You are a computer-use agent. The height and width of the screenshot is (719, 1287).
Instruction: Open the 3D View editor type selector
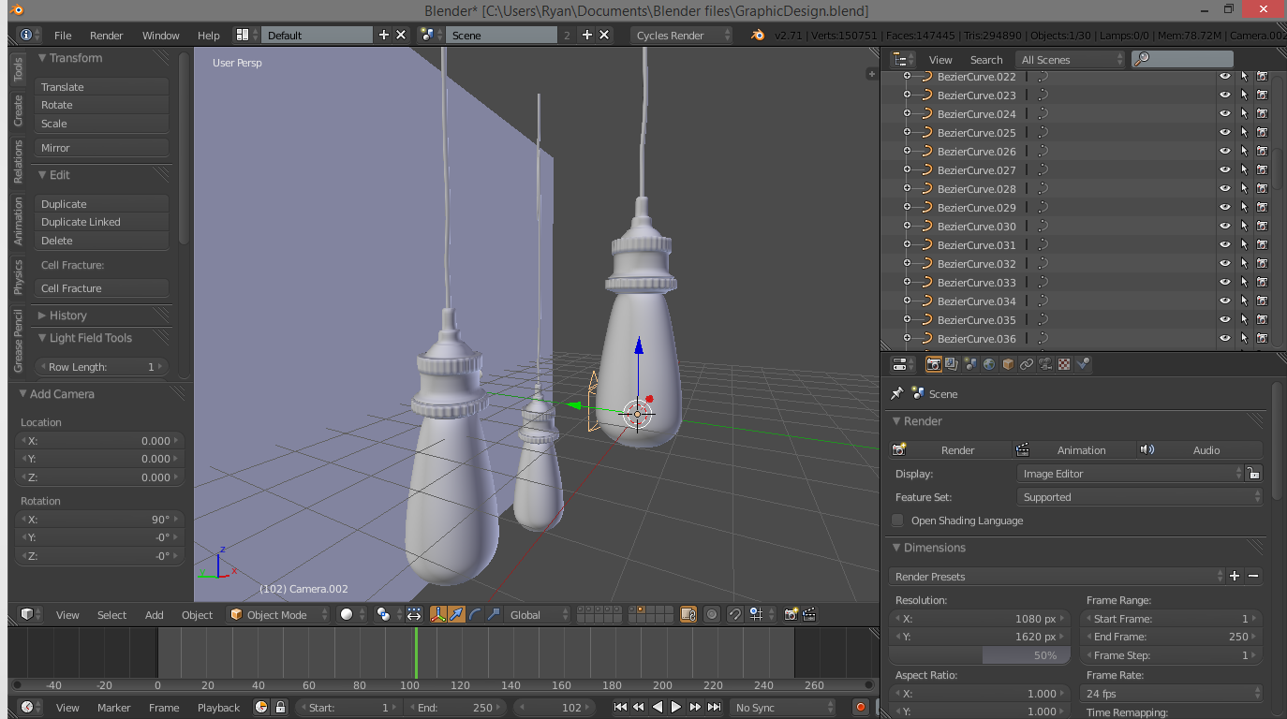click(30, 614)
